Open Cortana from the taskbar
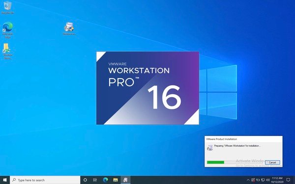 click(x=85, y=180)
